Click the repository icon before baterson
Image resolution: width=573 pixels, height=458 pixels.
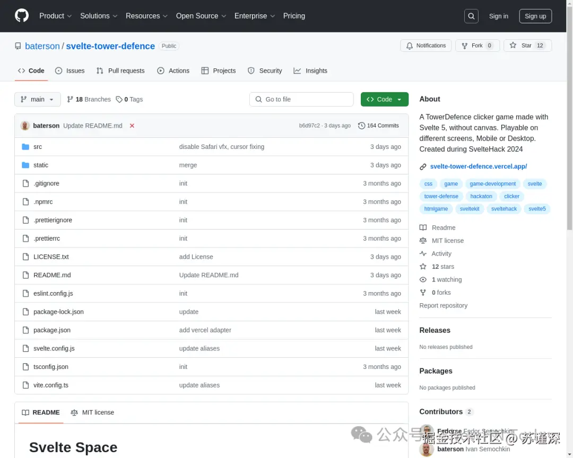(x=18, y=46)
